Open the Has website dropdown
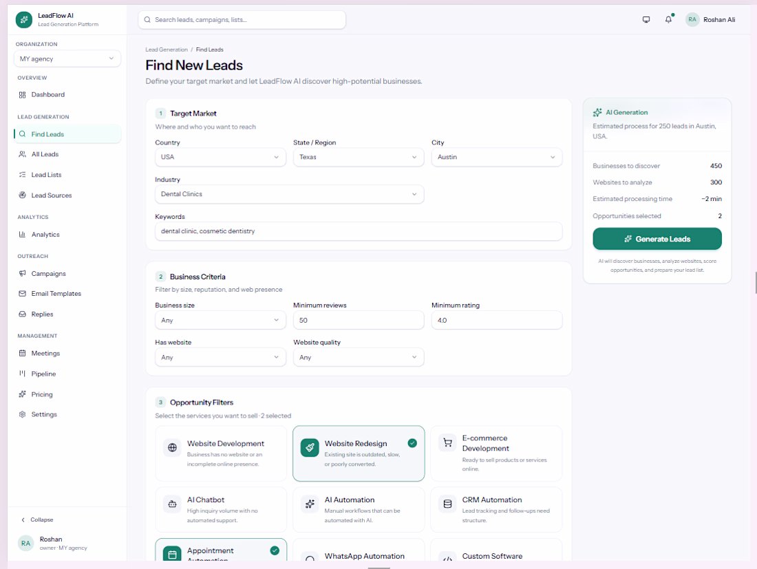757x569 pixels. coord(220,358)
